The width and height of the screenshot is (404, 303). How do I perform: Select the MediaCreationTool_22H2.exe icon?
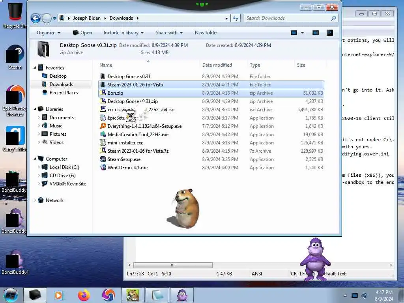click(x=103, y=134)
